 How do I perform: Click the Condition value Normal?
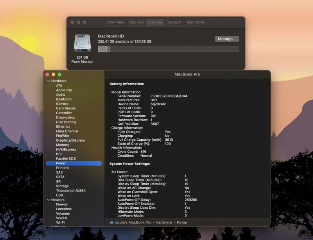(146, 156)
